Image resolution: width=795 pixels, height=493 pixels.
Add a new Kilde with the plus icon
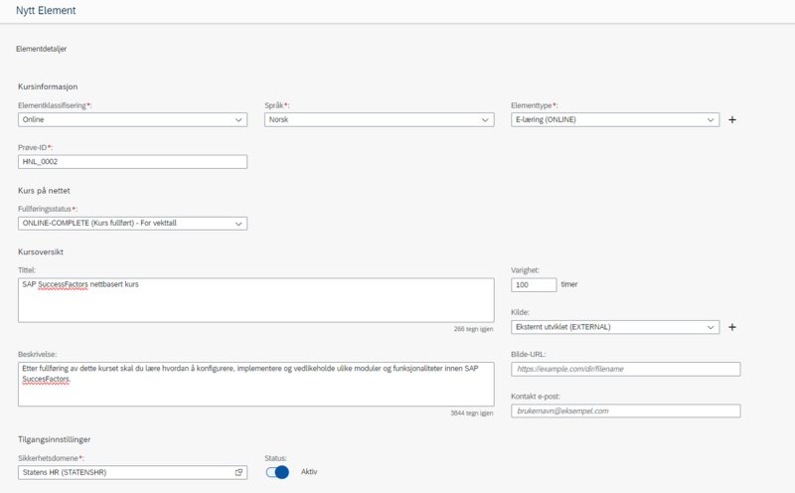732,327
